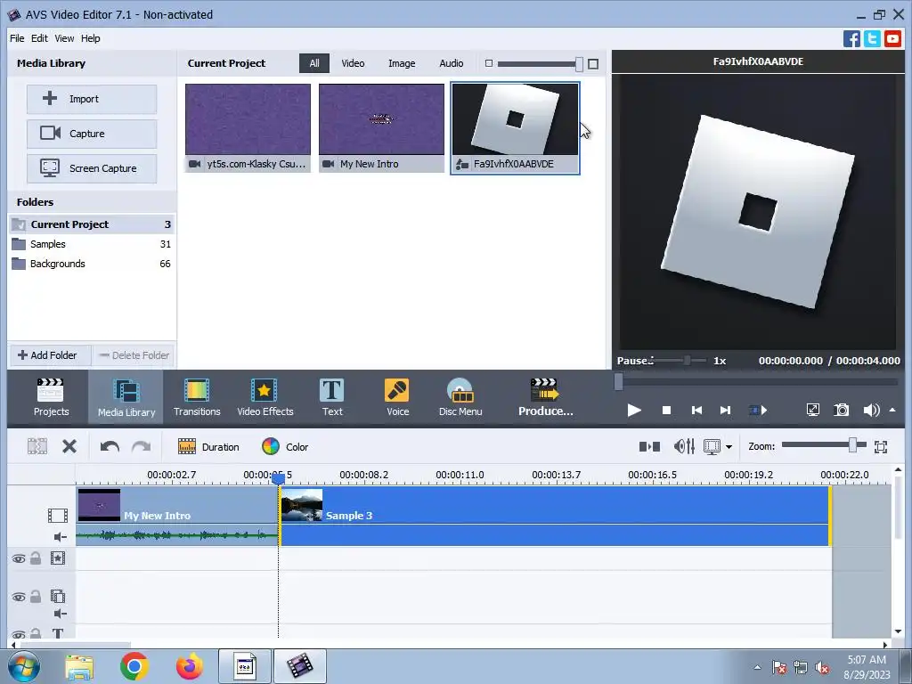Undo the last action
Image resolution: width=912 pixels, height=684 pixels.
(x=110, y=447)
